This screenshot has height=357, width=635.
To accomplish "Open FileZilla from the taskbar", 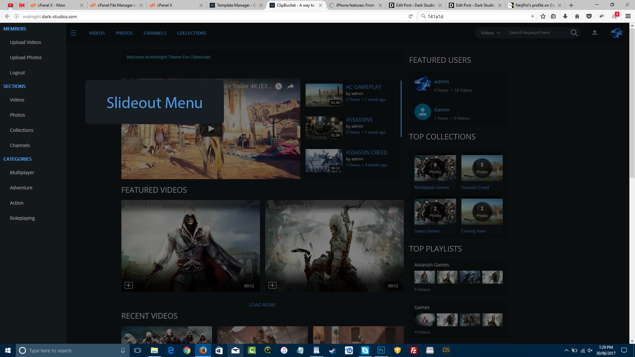I will pos(414,350).
